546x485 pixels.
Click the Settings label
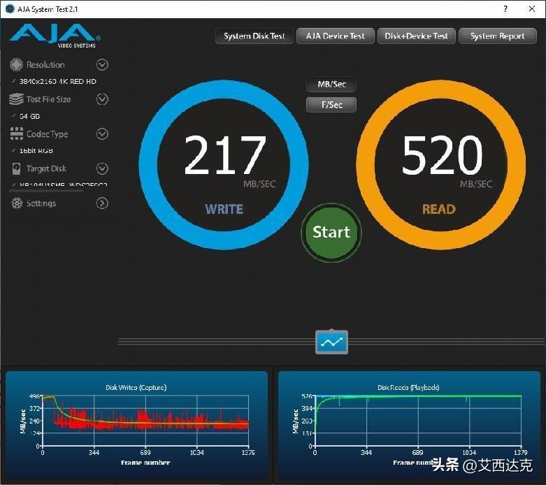click(x=41, y=203)
